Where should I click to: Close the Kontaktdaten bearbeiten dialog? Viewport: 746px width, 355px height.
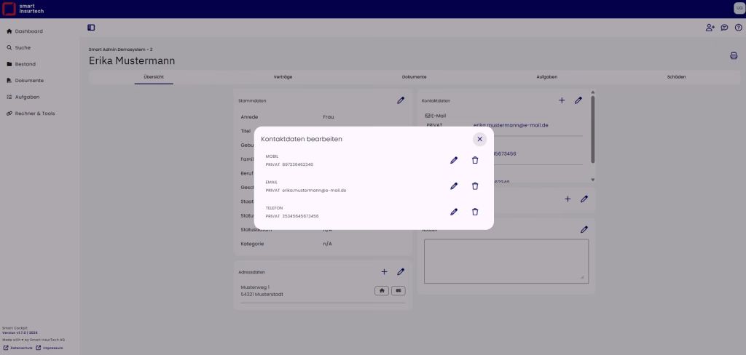pyautogui.click(x=479, y=139)
